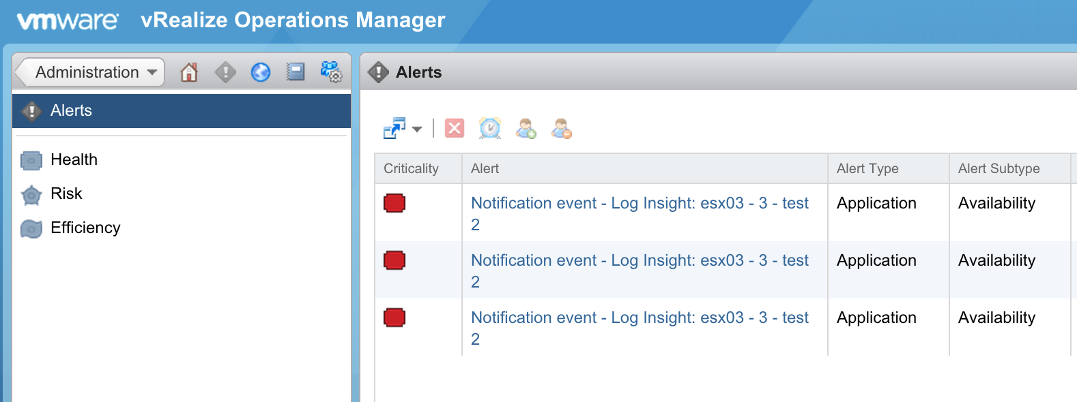The image size is (1077, 402).
Task: Sort table by Criticality column header
Action: (411, 168)
